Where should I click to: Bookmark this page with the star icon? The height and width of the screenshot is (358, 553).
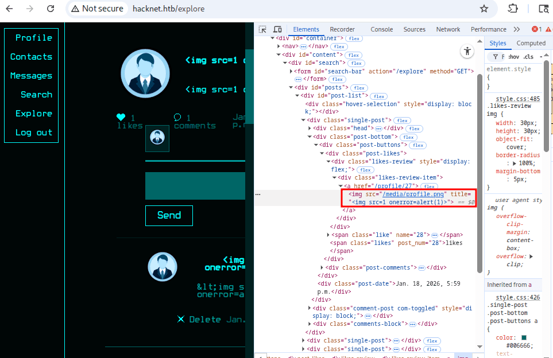tap(484, 9)
